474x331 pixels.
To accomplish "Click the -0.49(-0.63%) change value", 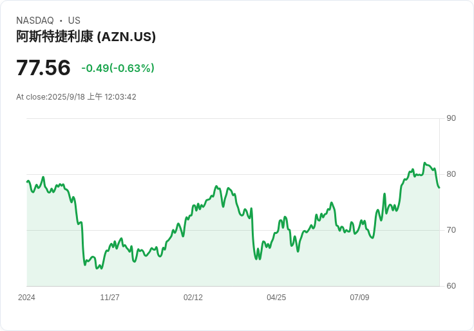I will coord(118,68).
